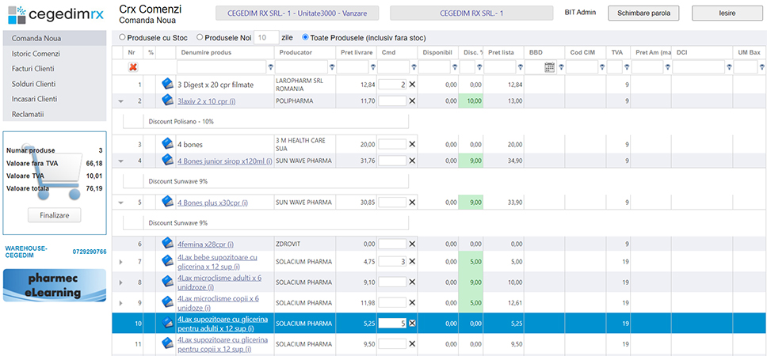Viewport: 767px width, 356px height.
Task: Go to Solduri Clienti
Action: [55, 84]
